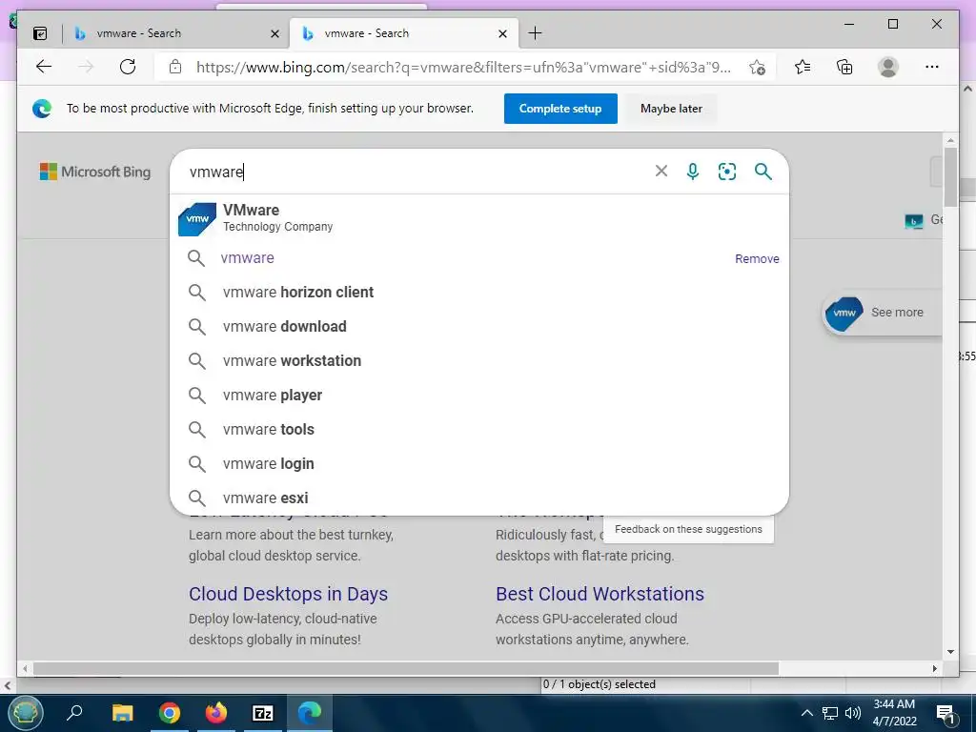Click the Edge logo in setup banner
This screenshot has height=732, width=976.
(x=42, y=109)
